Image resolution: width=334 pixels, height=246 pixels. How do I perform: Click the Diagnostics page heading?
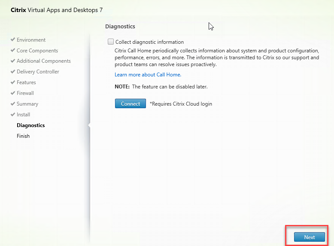[120, 27]
